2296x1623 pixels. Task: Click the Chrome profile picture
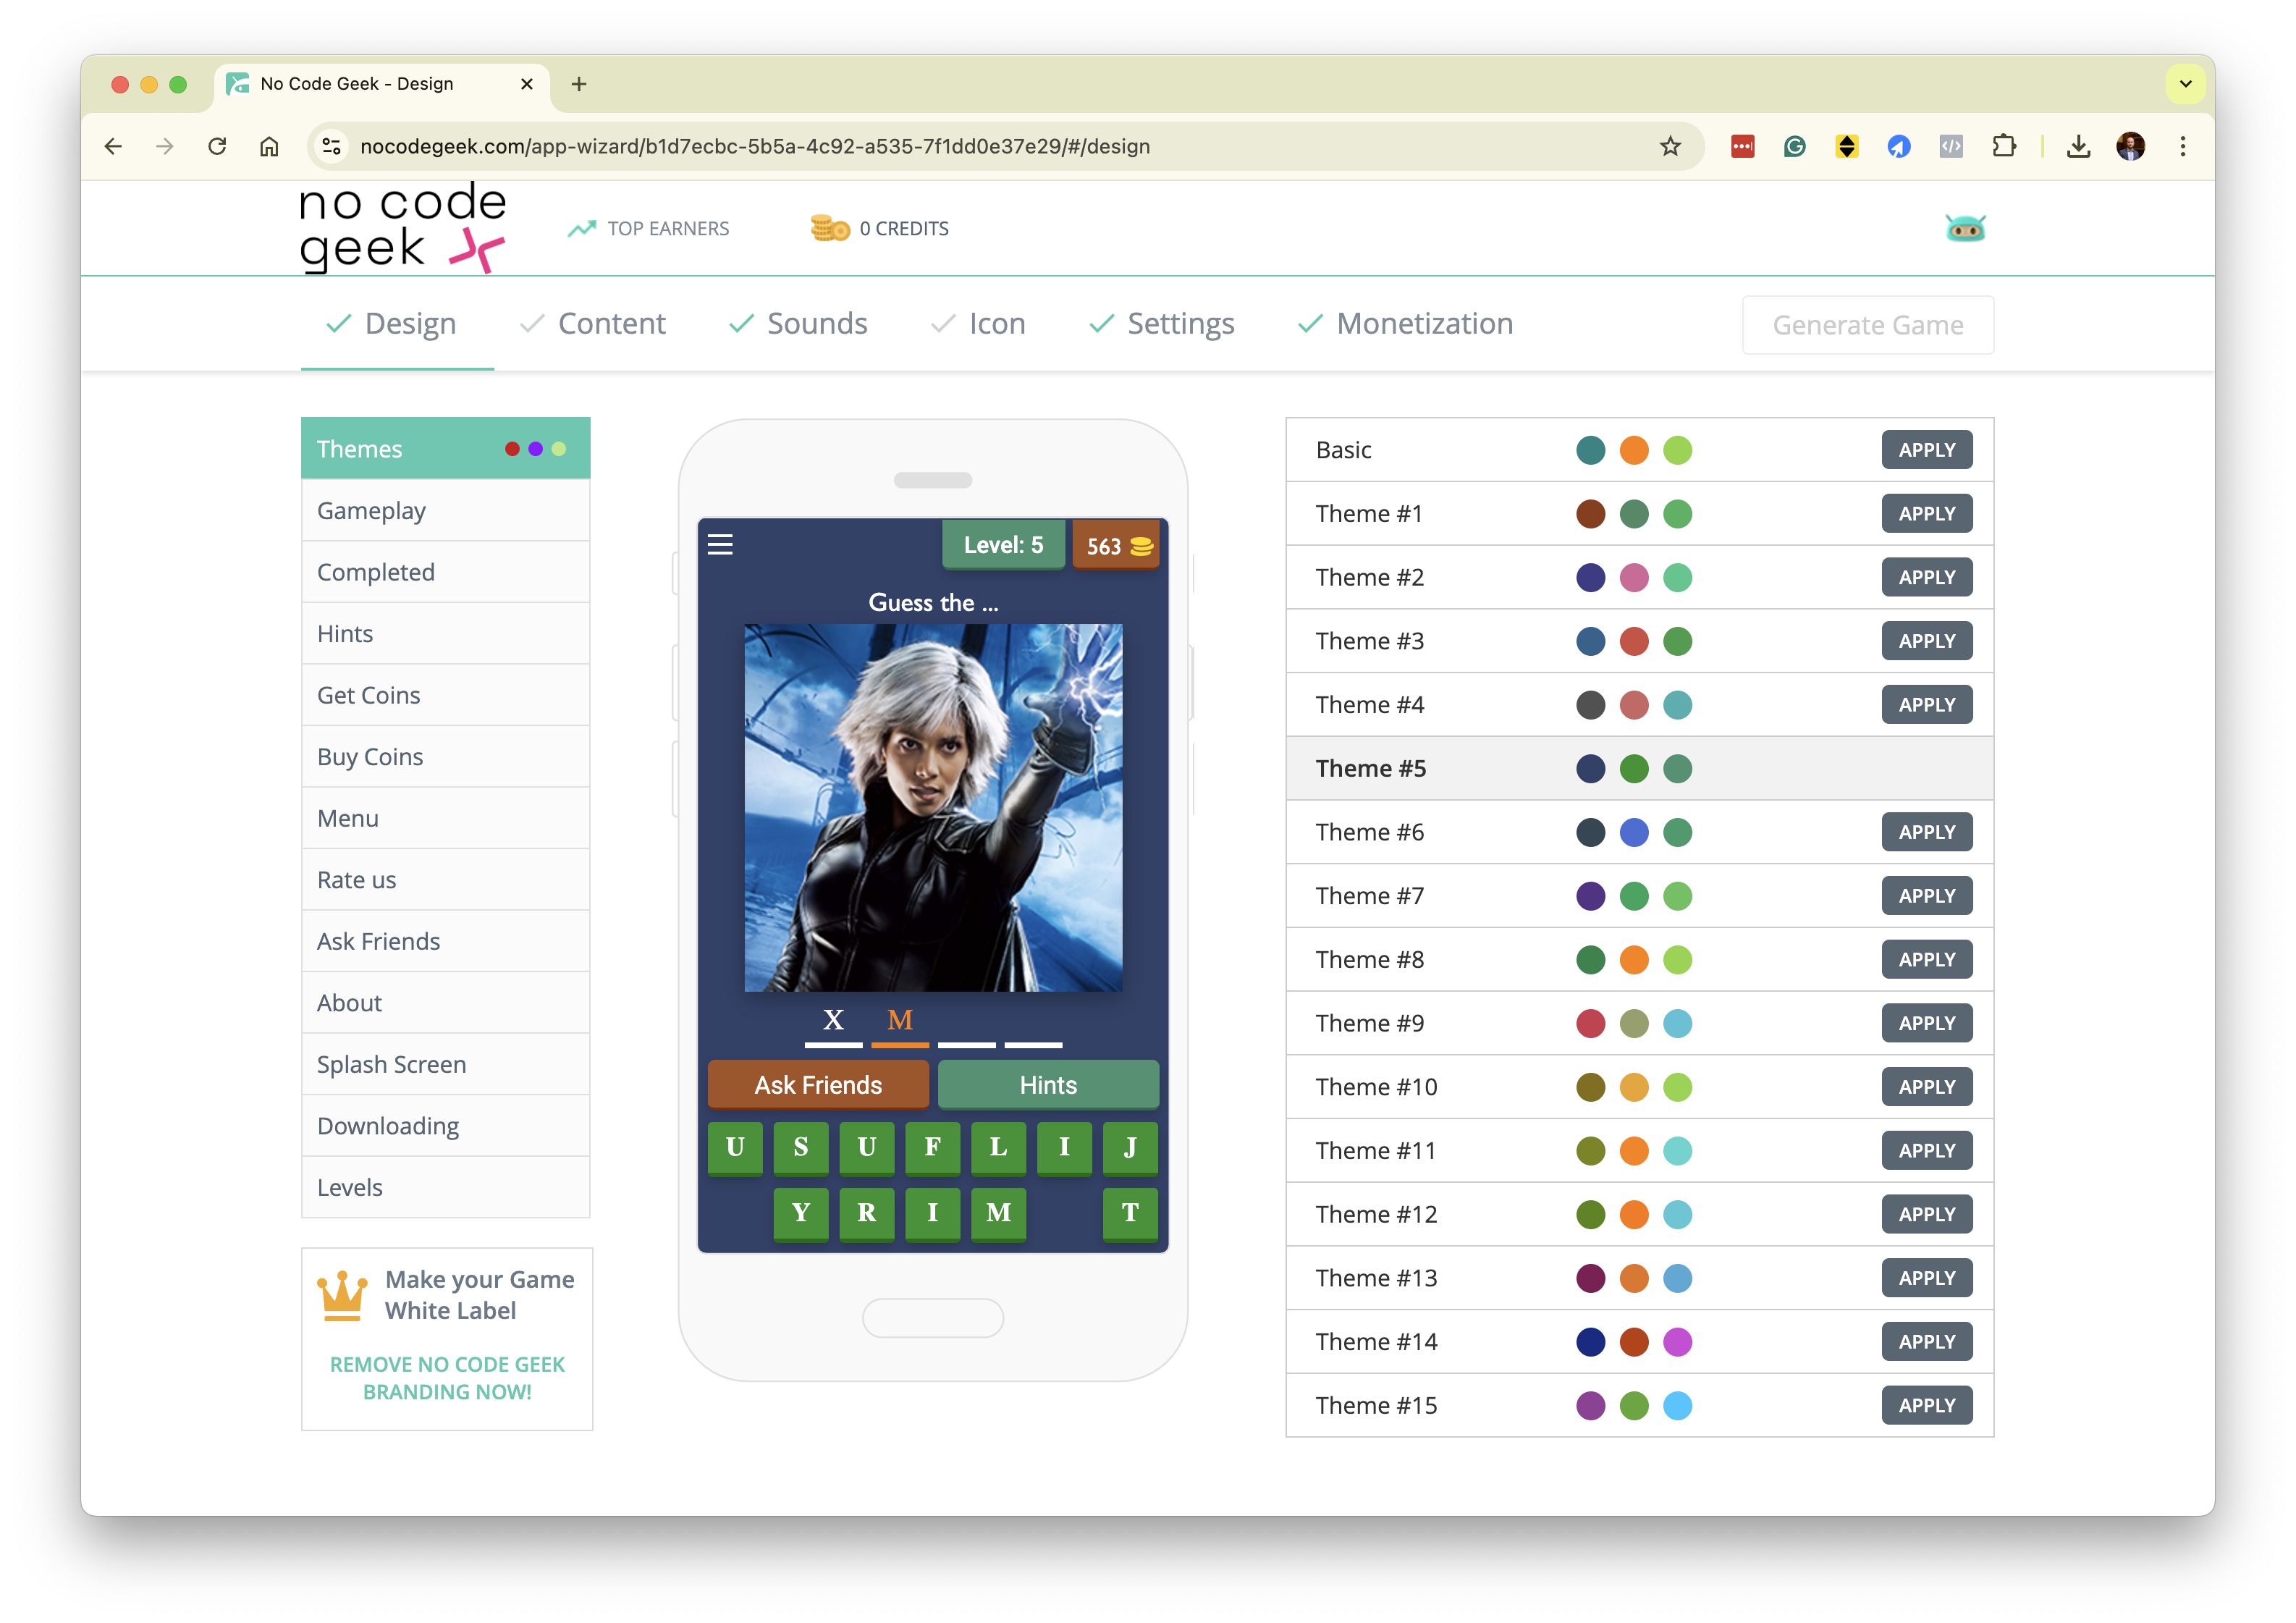pos(2131,146)
